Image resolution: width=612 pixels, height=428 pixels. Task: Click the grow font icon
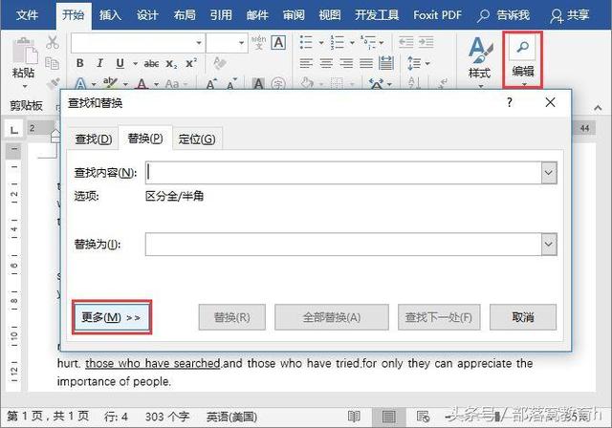[211, 84]
